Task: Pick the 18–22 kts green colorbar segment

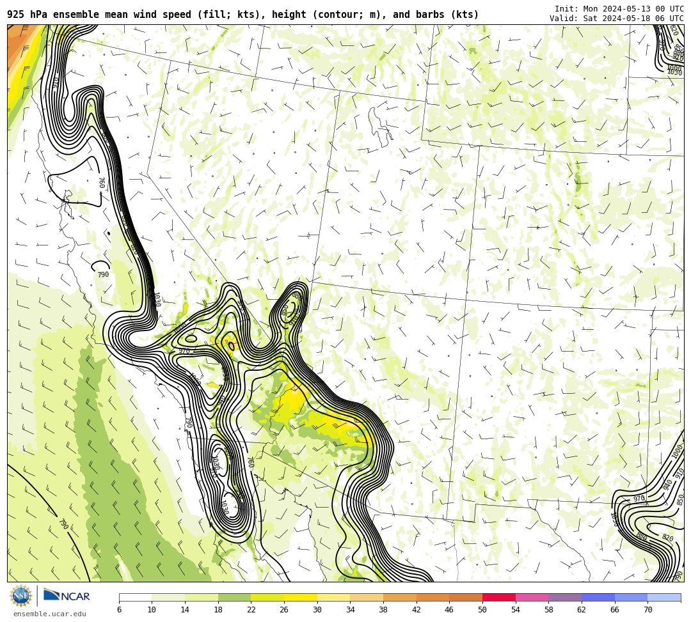Action: click(x=234, y=597)
